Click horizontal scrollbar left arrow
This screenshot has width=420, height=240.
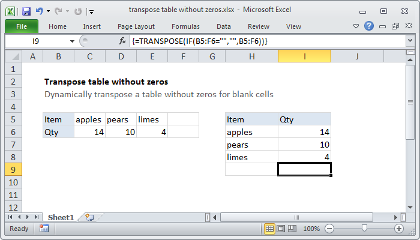click(x=215, y=217)
